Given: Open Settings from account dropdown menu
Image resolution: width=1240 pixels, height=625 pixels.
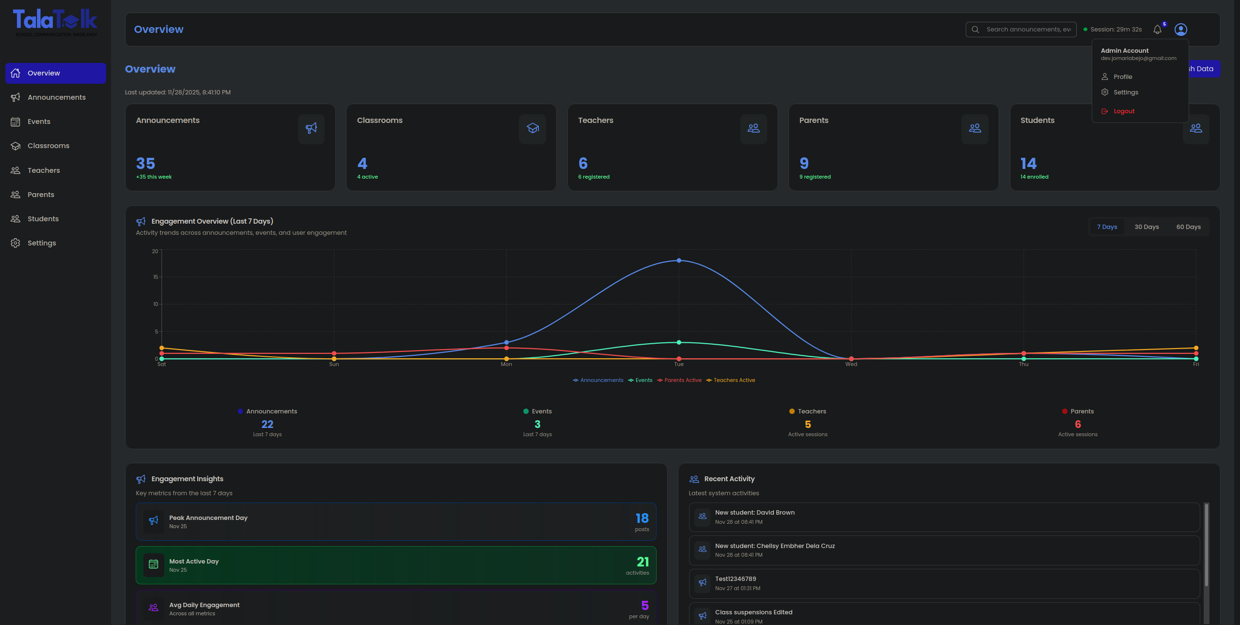Looking at the screenshot, I should coord(1125,92).
